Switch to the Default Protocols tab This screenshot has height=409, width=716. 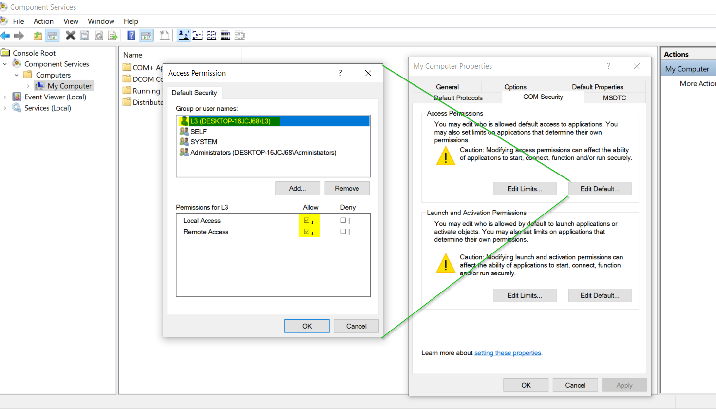coord(458,97)
